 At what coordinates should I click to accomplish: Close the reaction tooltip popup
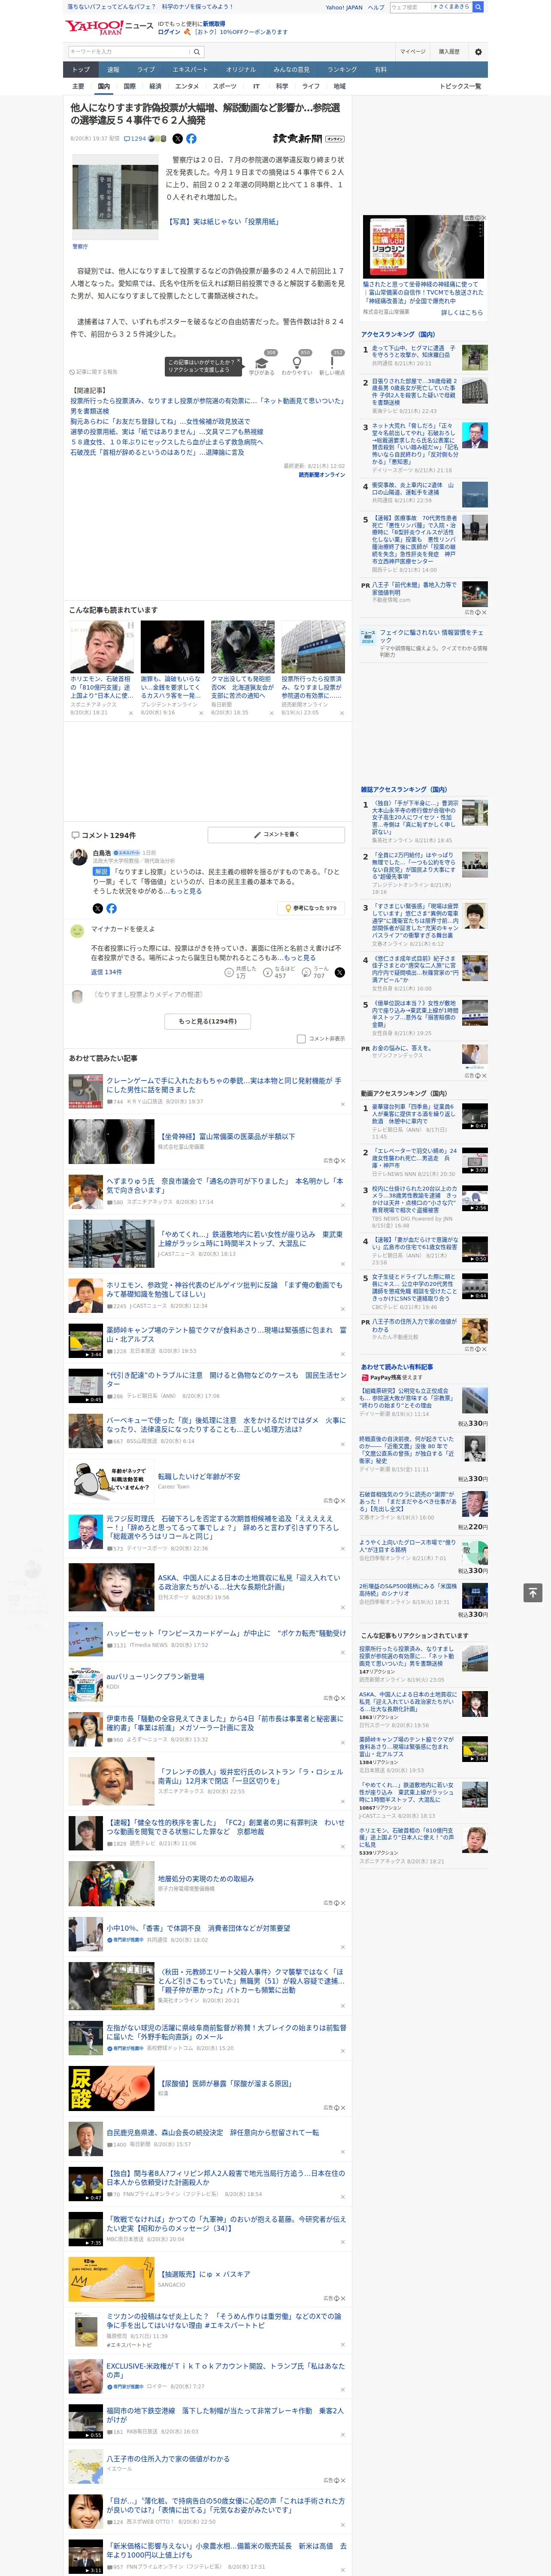(x=238, y=362)
